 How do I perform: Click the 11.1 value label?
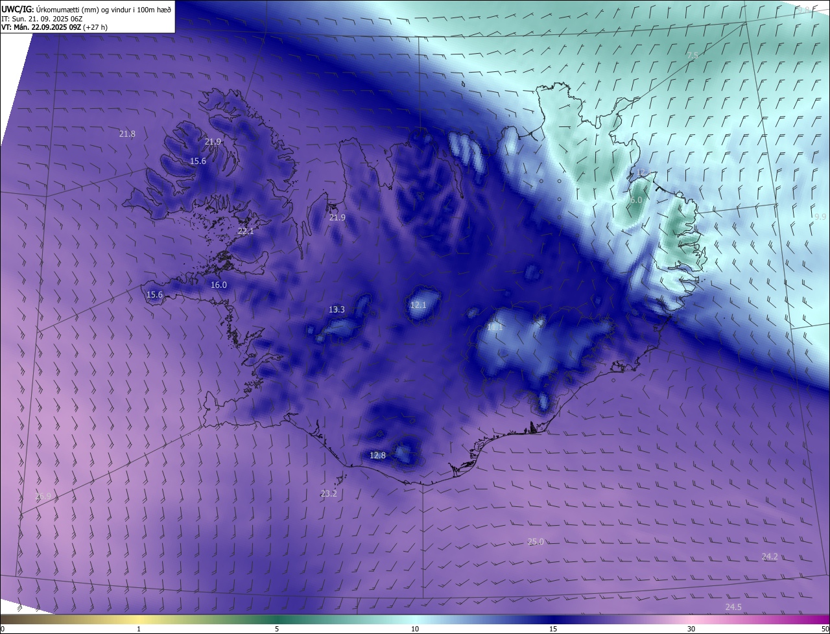point(495,327)
